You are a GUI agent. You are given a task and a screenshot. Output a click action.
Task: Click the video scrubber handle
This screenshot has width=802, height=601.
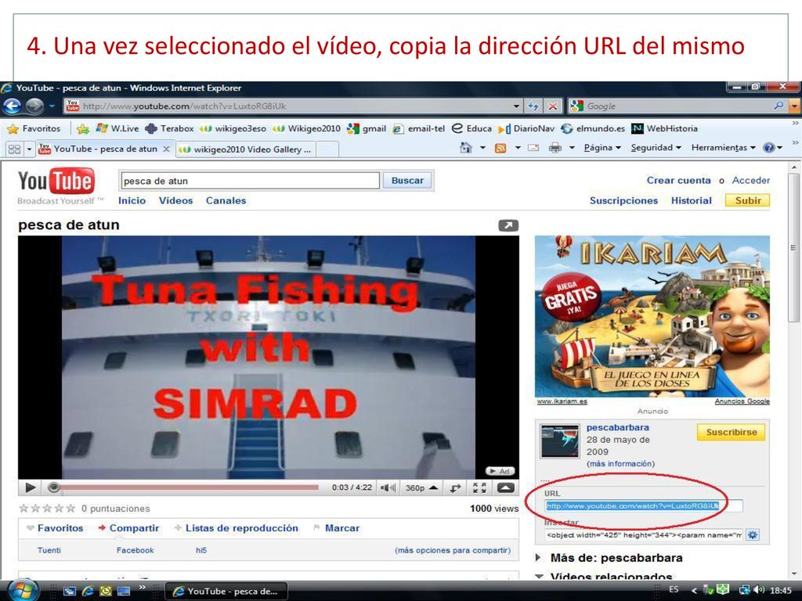(53, 488)
